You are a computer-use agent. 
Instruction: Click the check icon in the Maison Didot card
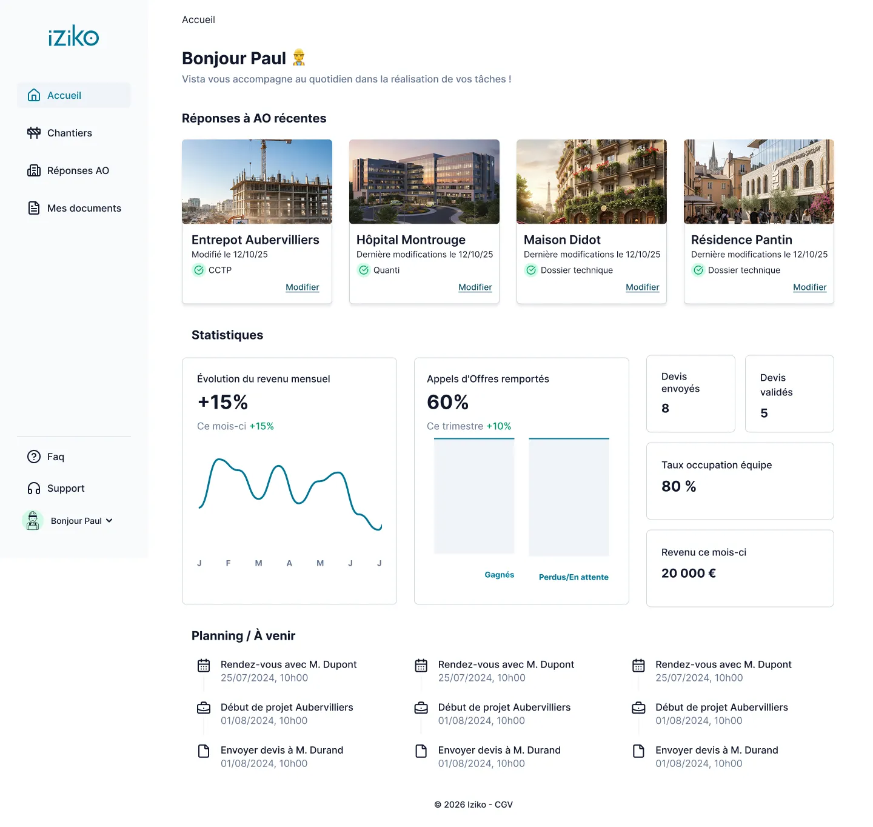(531, 270)
